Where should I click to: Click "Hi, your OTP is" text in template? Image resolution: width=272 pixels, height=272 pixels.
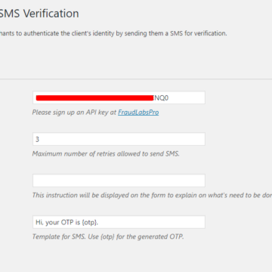57,222
